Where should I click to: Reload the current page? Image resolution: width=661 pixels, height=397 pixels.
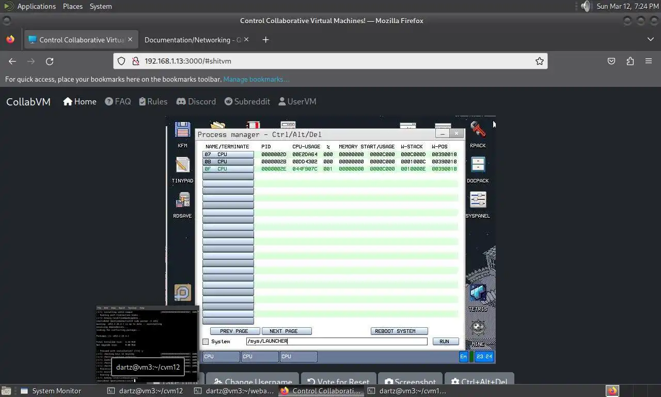tap(50, 61)
